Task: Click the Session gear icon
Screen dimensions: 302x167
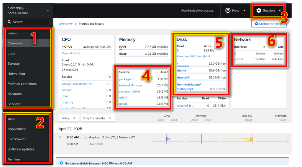Action: [259, 11]
